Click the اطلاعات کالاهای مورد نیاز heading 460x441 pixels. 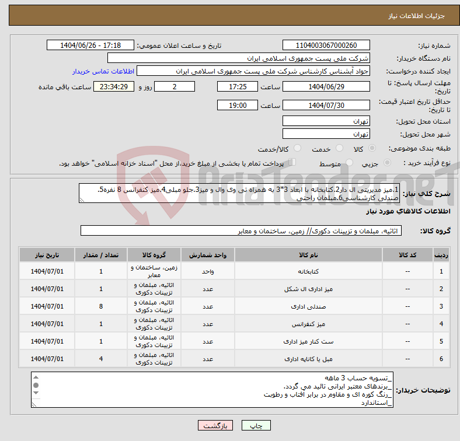(x=408, y=211)
